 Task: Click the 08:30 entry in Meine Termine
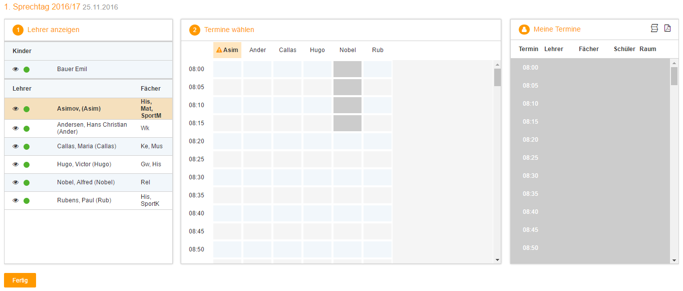[530, 176]
